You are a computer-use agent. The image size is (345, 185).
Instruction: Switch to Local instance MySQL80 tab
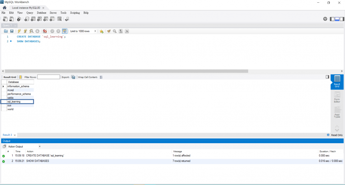pos(26,8)
